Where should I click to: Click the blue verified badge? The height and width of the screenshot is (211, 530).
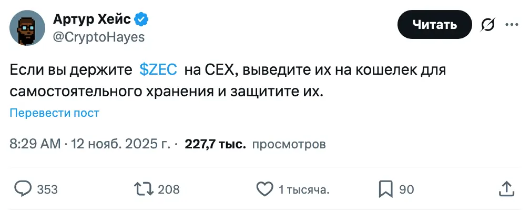[x=141, y=19]
